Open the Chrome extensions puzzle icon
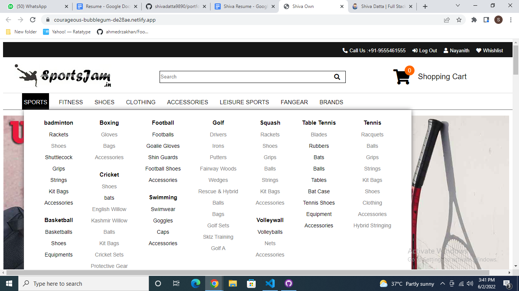This screenshot has height=291, width=519. [474, 20]
